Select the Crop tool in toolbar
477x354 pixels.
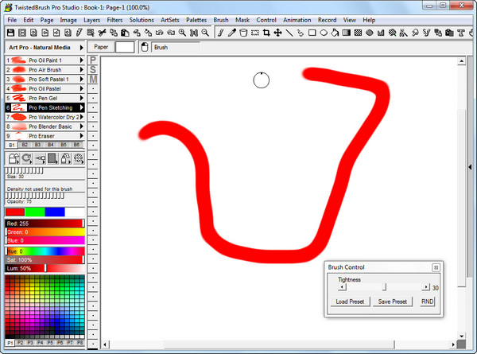tap(266, 33)
